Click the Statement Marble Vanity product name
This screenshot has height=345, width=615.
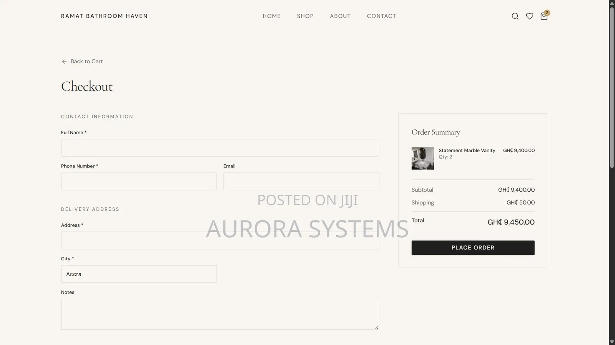tap(467, 150)
